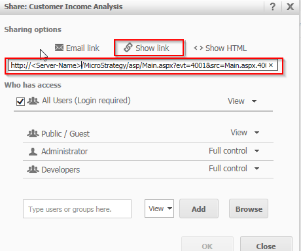Toggle the All Users checkbox
The image size is (301, 251).
coord(20,101)
